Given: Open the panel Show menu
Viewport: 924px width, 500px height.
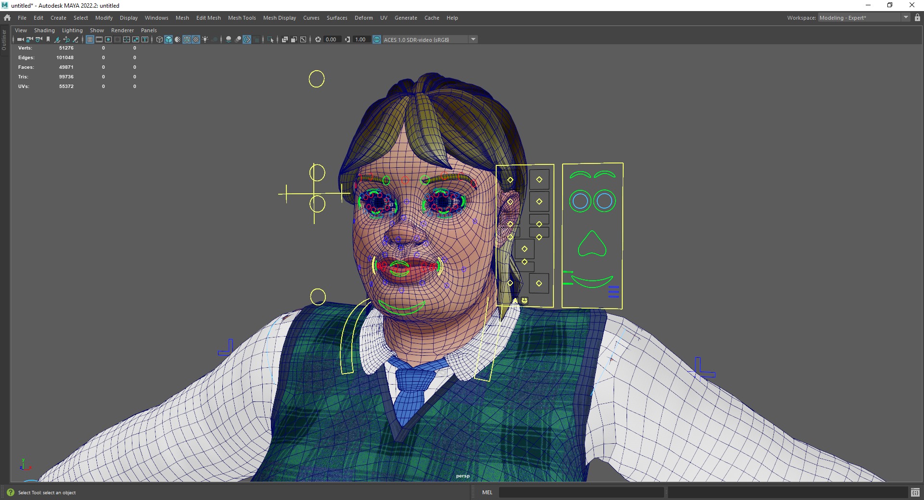Looking at the screenshot, I should click(97, 30).
